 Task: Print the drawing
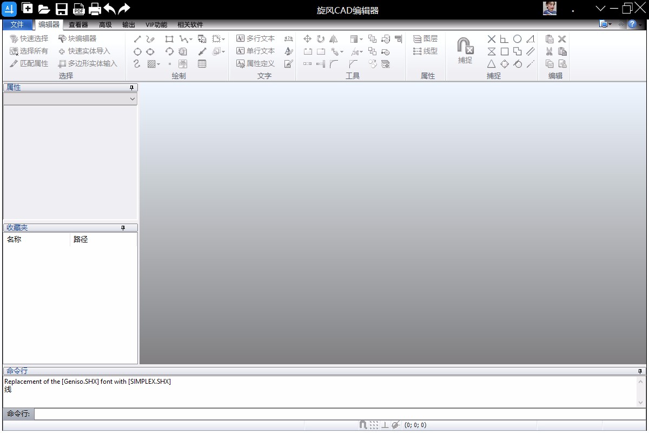tap(95, 9)
